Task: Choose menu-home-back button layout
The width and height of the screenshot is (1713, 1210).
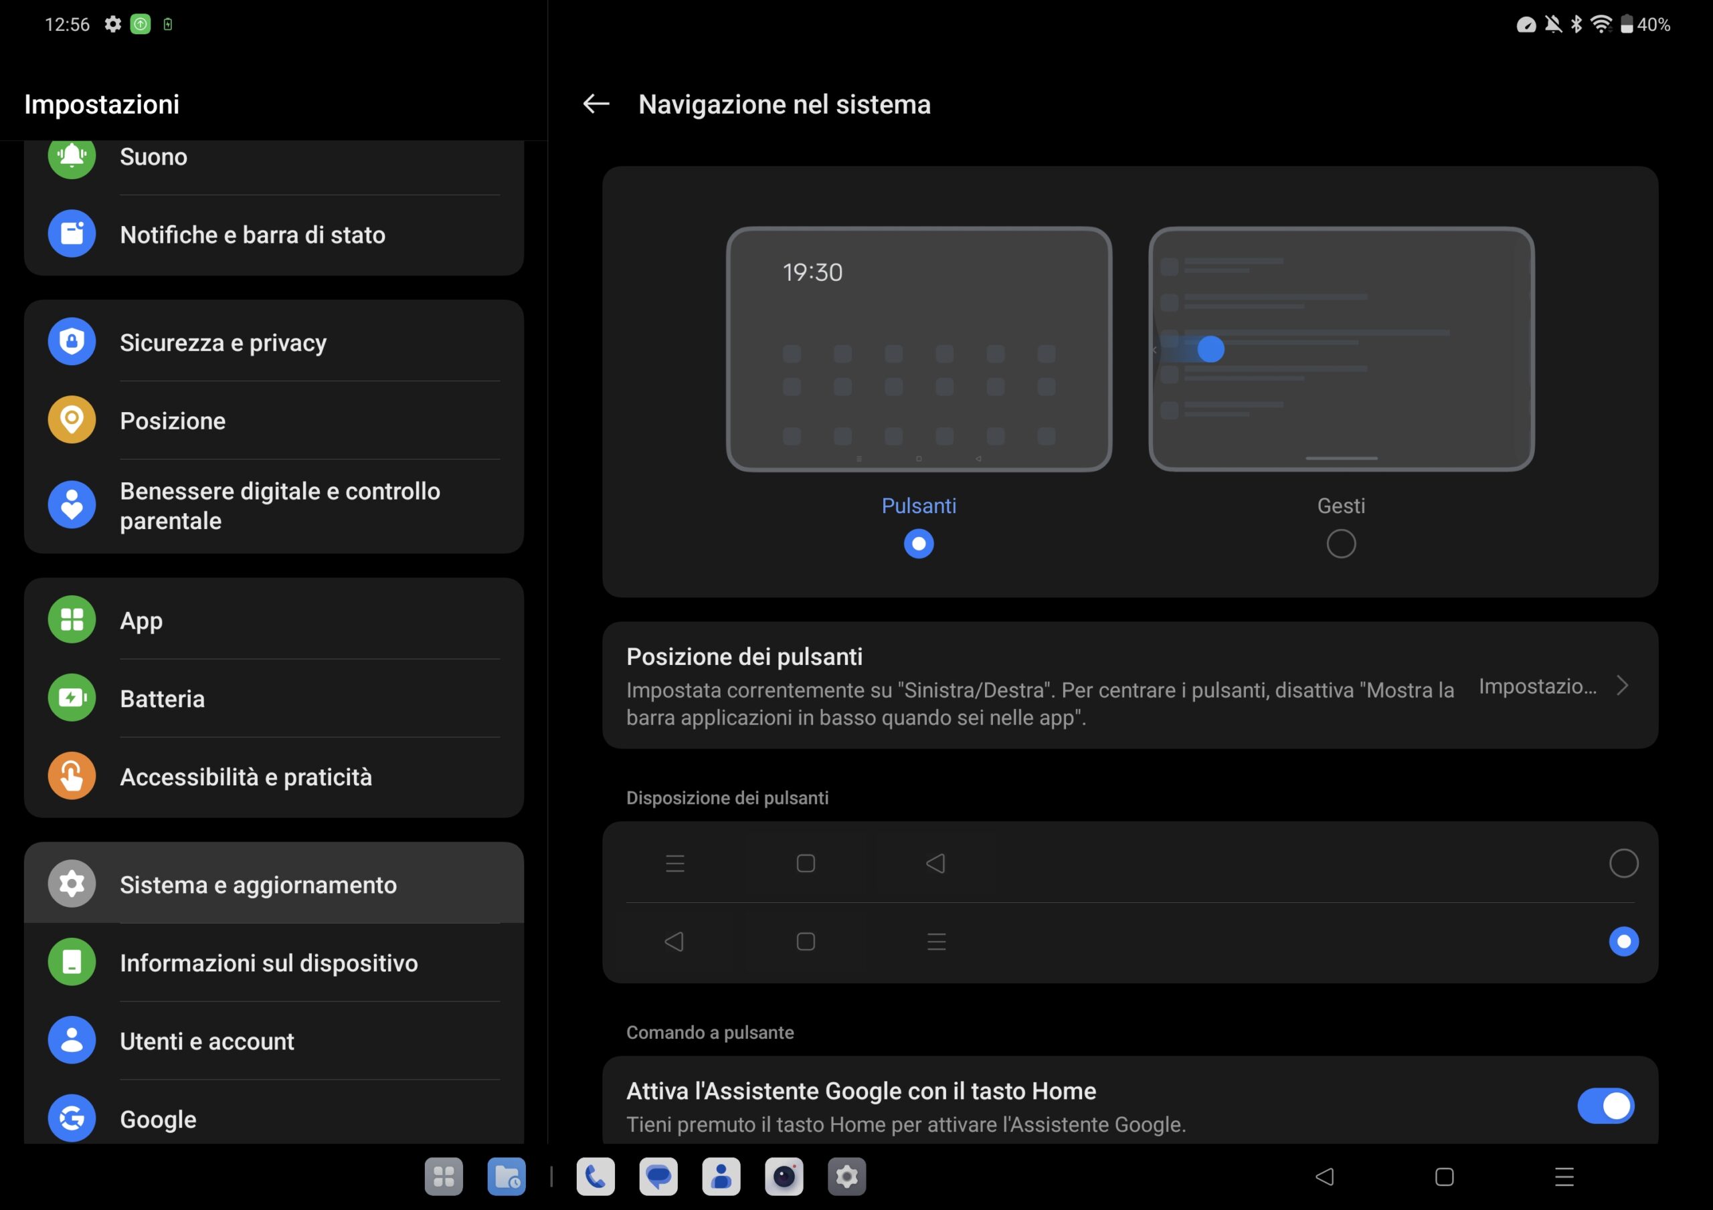Action: click(1623, 863)
